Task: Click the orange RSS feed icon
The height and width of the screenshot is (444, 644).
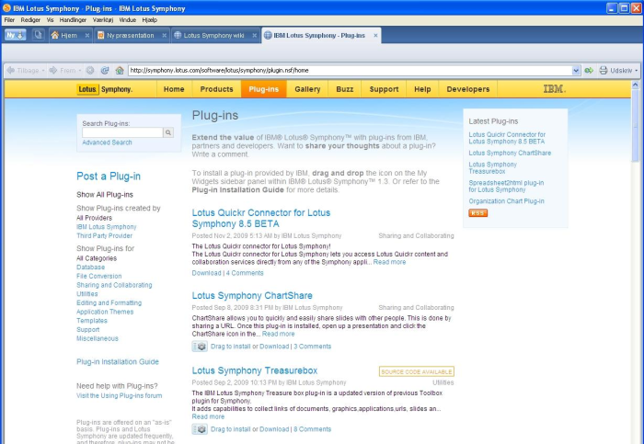Action: (477, 213)
